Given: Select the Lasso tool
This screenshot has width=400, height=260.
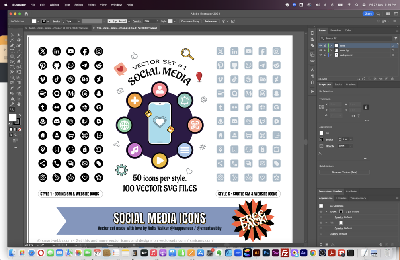Looking at the screenshot, I should 19,40.
